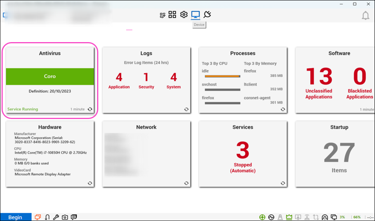Click the Hardware card title
Viewport: 375px width, 221px height.
pos(50,127)
